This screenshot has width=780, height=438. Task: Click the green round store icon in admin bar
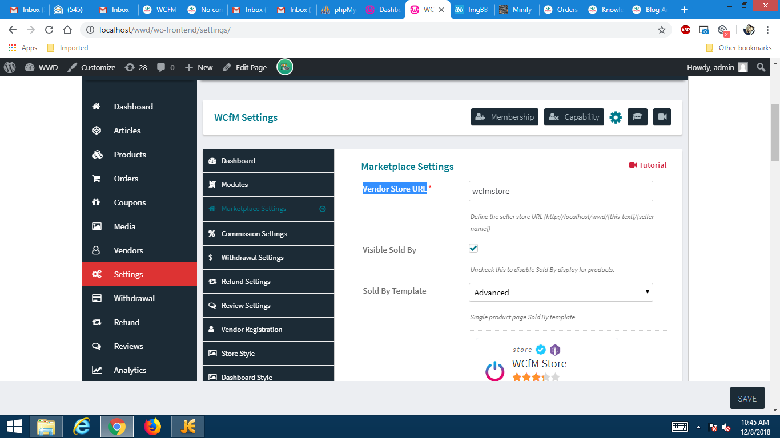pyautogui.click(x=285, y=67)
